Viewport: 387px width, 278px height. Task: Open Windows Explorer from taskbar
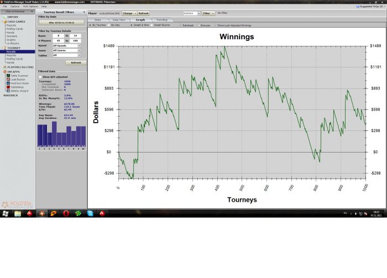click(18, 214)
